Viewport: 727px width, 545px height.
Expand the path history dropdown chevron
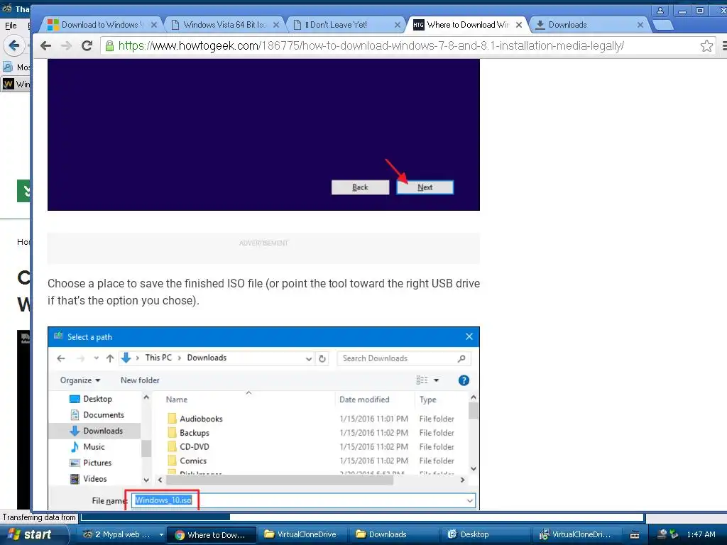click(x=309, y=358)
